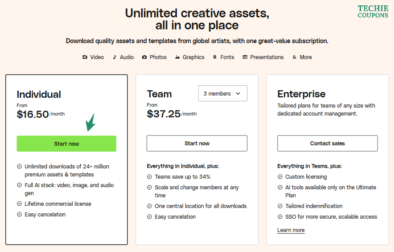Follow the Learn more link
This screenshot has height=252, width=394.
(x=291, y=230)
